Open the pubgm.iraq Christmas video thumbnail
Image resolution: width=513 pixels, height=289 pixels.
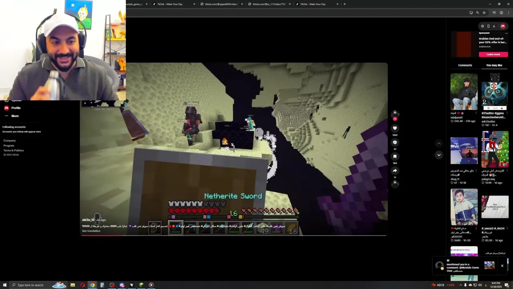click(495, 149)
